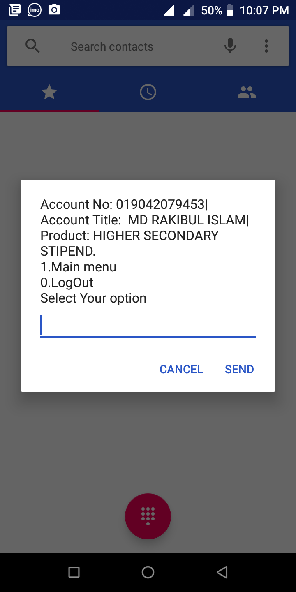Tap the full signal strength icon
This screenshot has width=296, height=592.
tap(169, 10)
